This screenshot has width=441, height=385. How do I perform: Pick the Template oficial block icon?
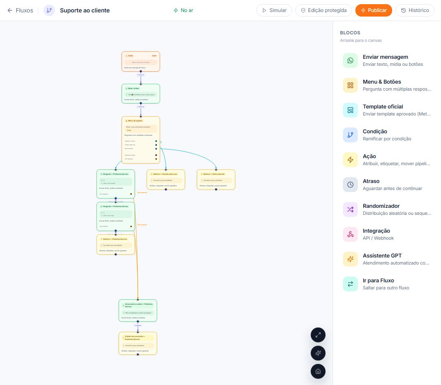click(x=350, y=110)
